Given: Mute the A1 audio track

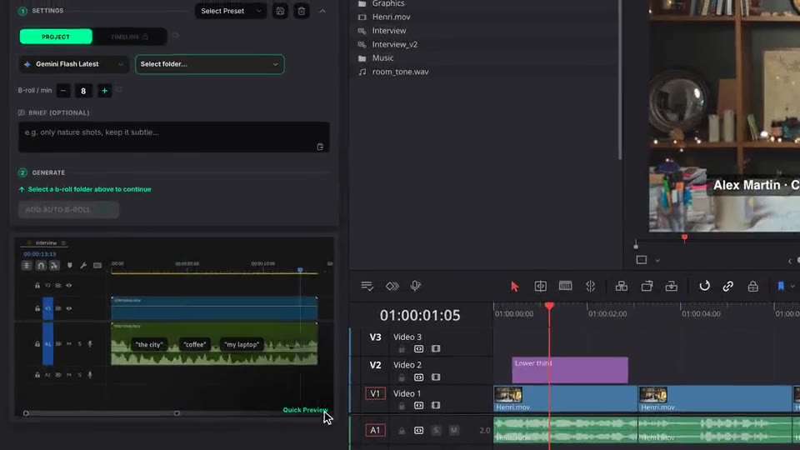Looking at the screenshot, I should (453, 431).
